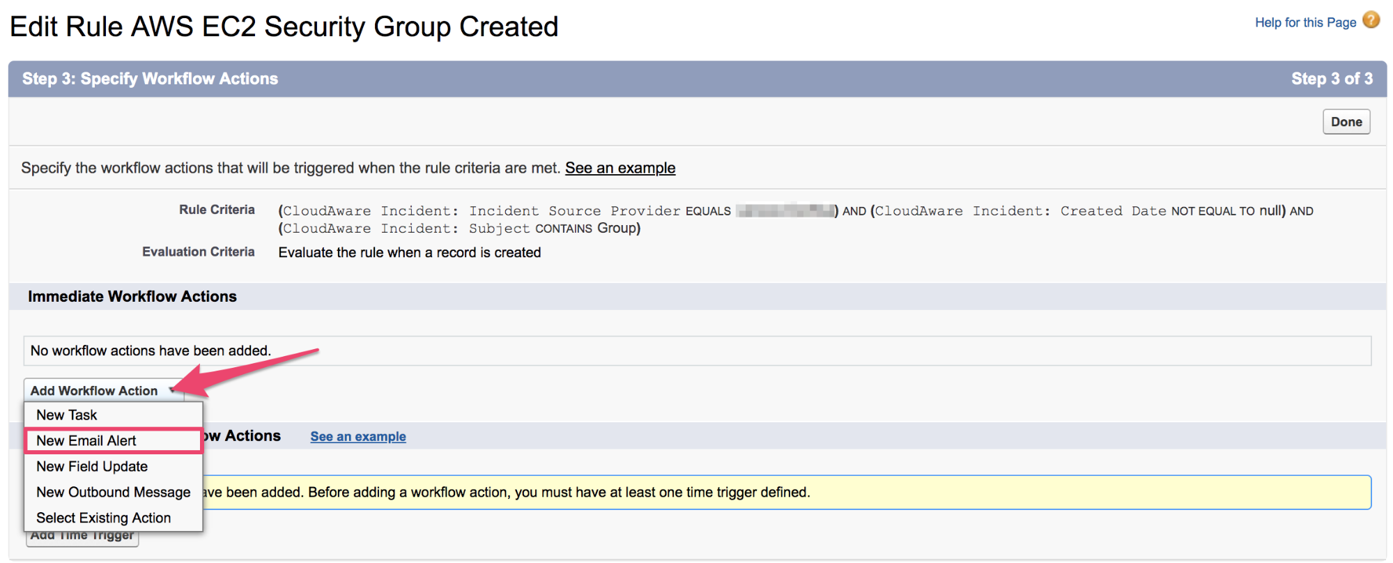Viewport: 1393px width, 563px height.
Task: Click the Edit Rule page title
Action: pyautogui.click(x=284, y=26)
